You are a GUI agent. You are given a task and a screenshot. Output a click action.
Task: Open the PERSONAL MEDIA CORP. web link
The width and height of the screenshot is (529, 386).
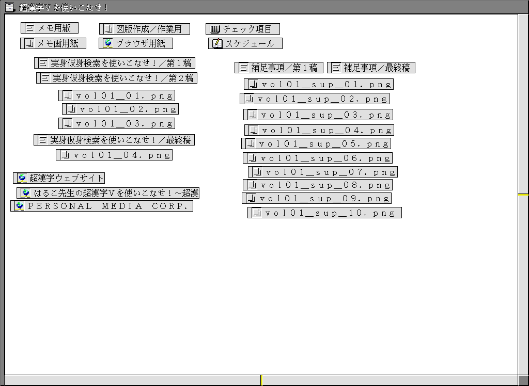pos(20,206)
